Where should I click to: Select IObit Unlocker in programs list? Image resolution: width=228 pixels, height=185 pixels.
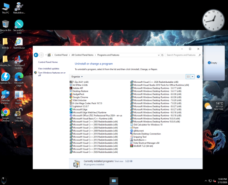[78, 100]
